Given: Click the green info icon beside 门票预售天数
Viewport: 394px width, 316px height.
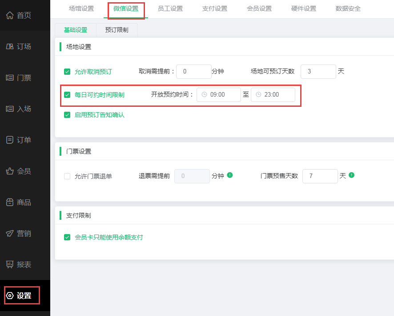Looking at the screenshot, I should pos(351,176).
